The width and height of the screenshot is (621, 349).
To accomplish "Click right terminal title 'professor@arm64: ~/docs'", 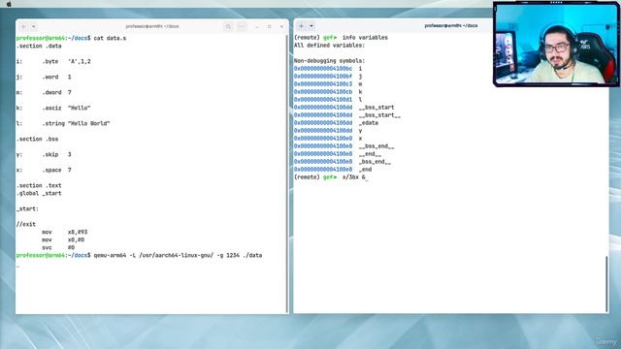I will pos(450,26).
